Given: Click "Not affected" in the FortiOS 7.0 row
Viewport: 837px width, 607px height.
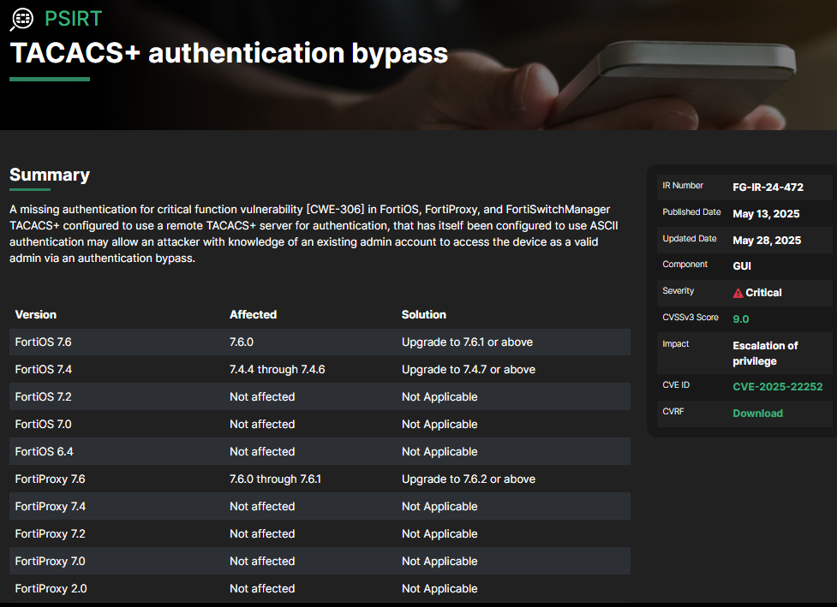Looking at the screenshot, I should pyautogui.click(x=262, y=424).
